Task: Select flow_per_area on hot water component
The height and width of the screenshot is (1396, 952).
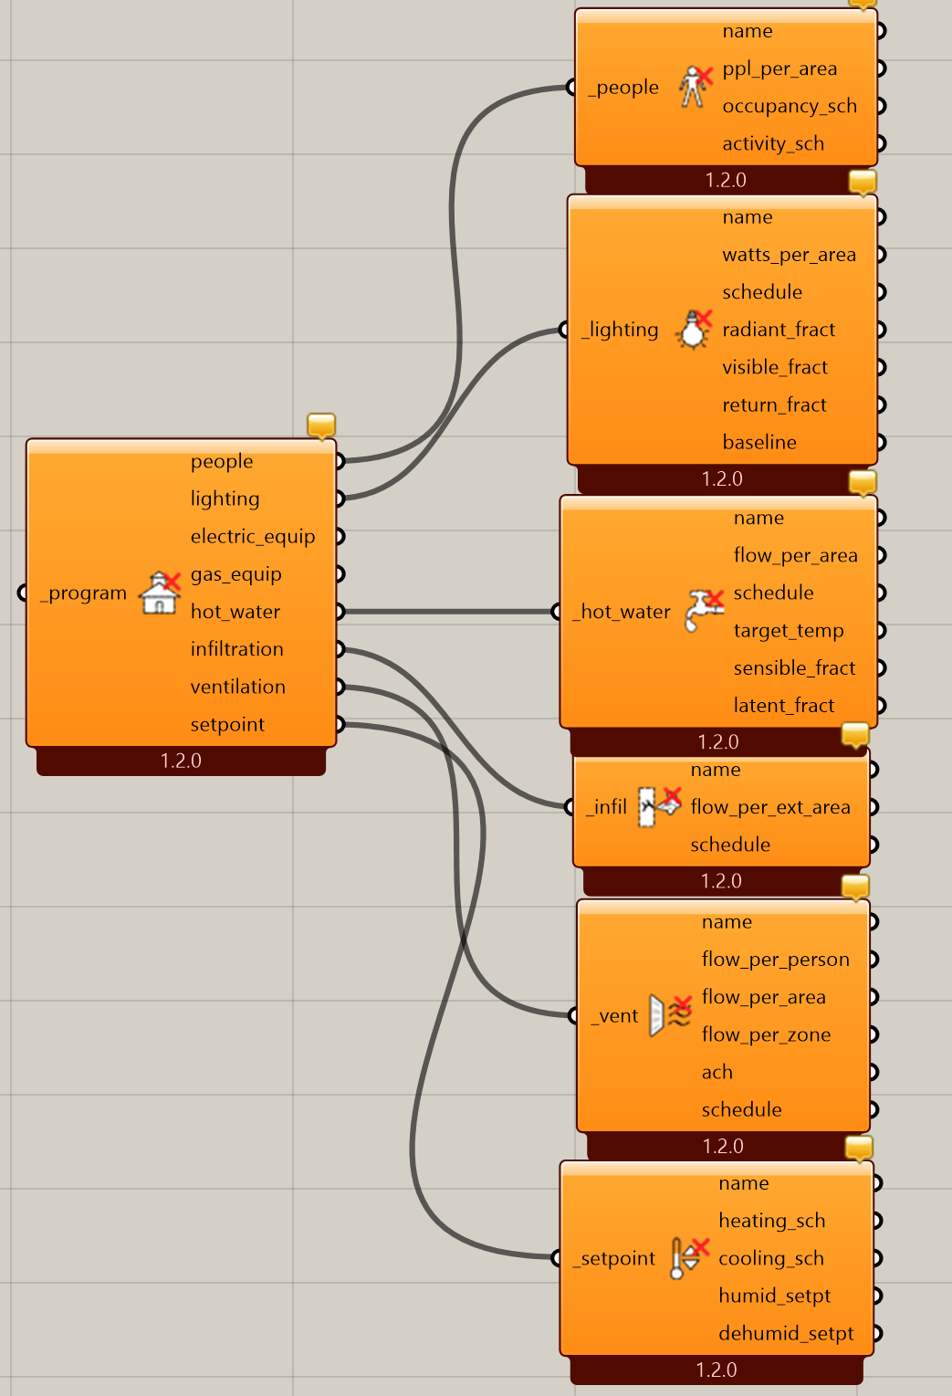Action: (x=795, y=555)
